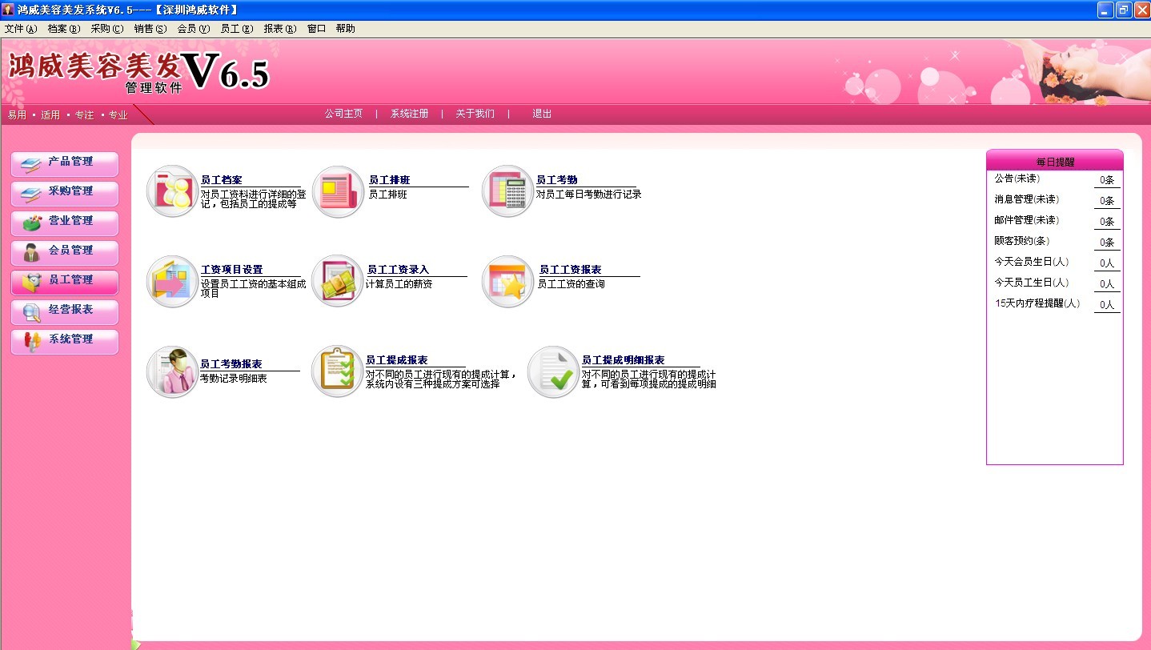
Task: Open the 员工档案 employee files icon
Action: pos(172,191)
